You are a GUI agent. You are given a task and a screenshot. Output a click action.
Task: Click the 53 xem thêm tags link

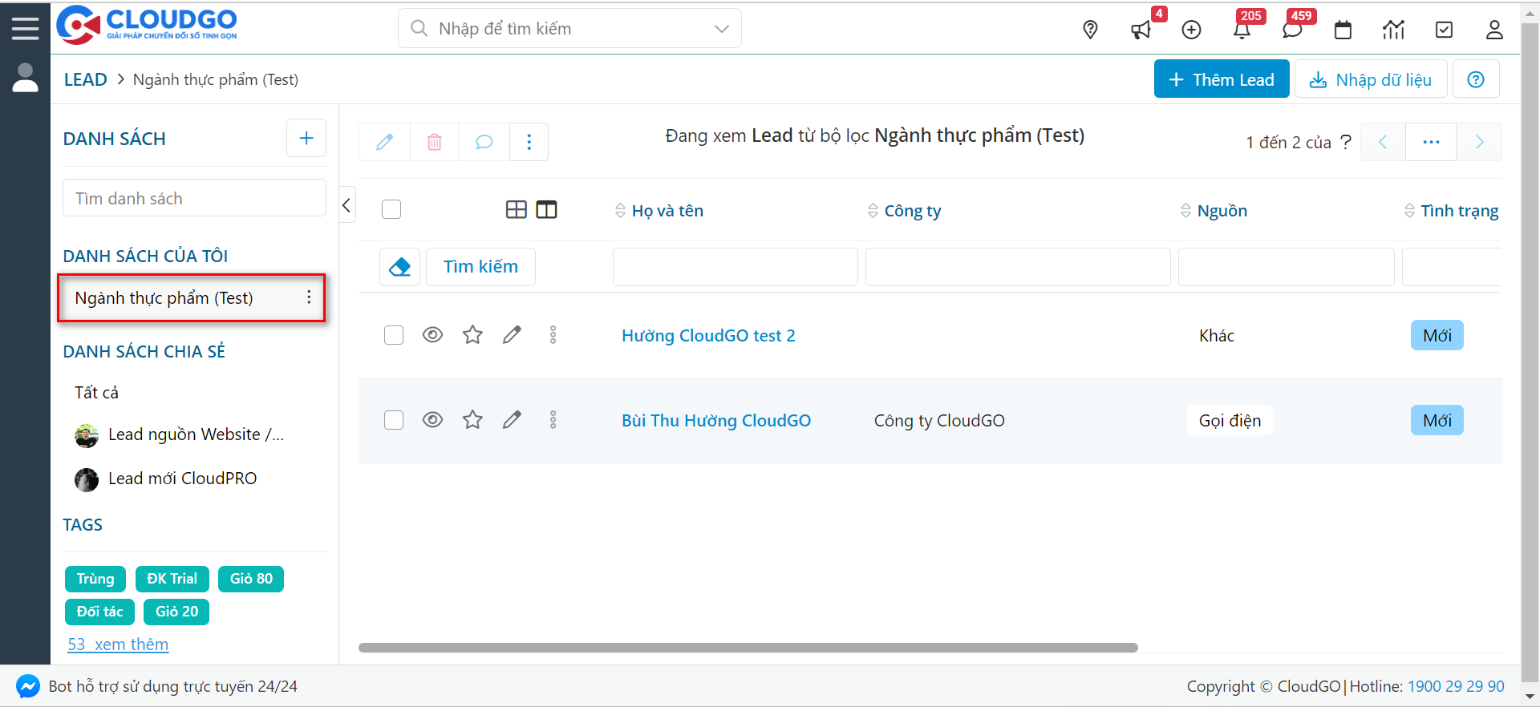[118, 644]
